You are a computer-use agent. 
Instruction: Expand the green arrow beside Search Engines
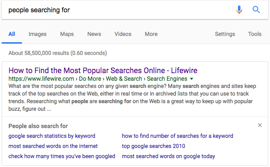tap(191, 79)
